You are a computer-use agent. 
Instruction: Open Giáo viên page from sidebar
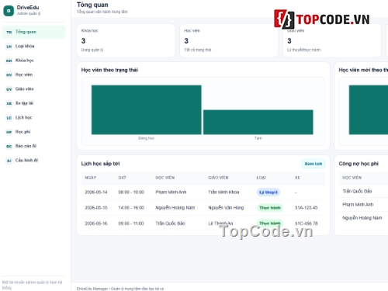coord(34,89)
